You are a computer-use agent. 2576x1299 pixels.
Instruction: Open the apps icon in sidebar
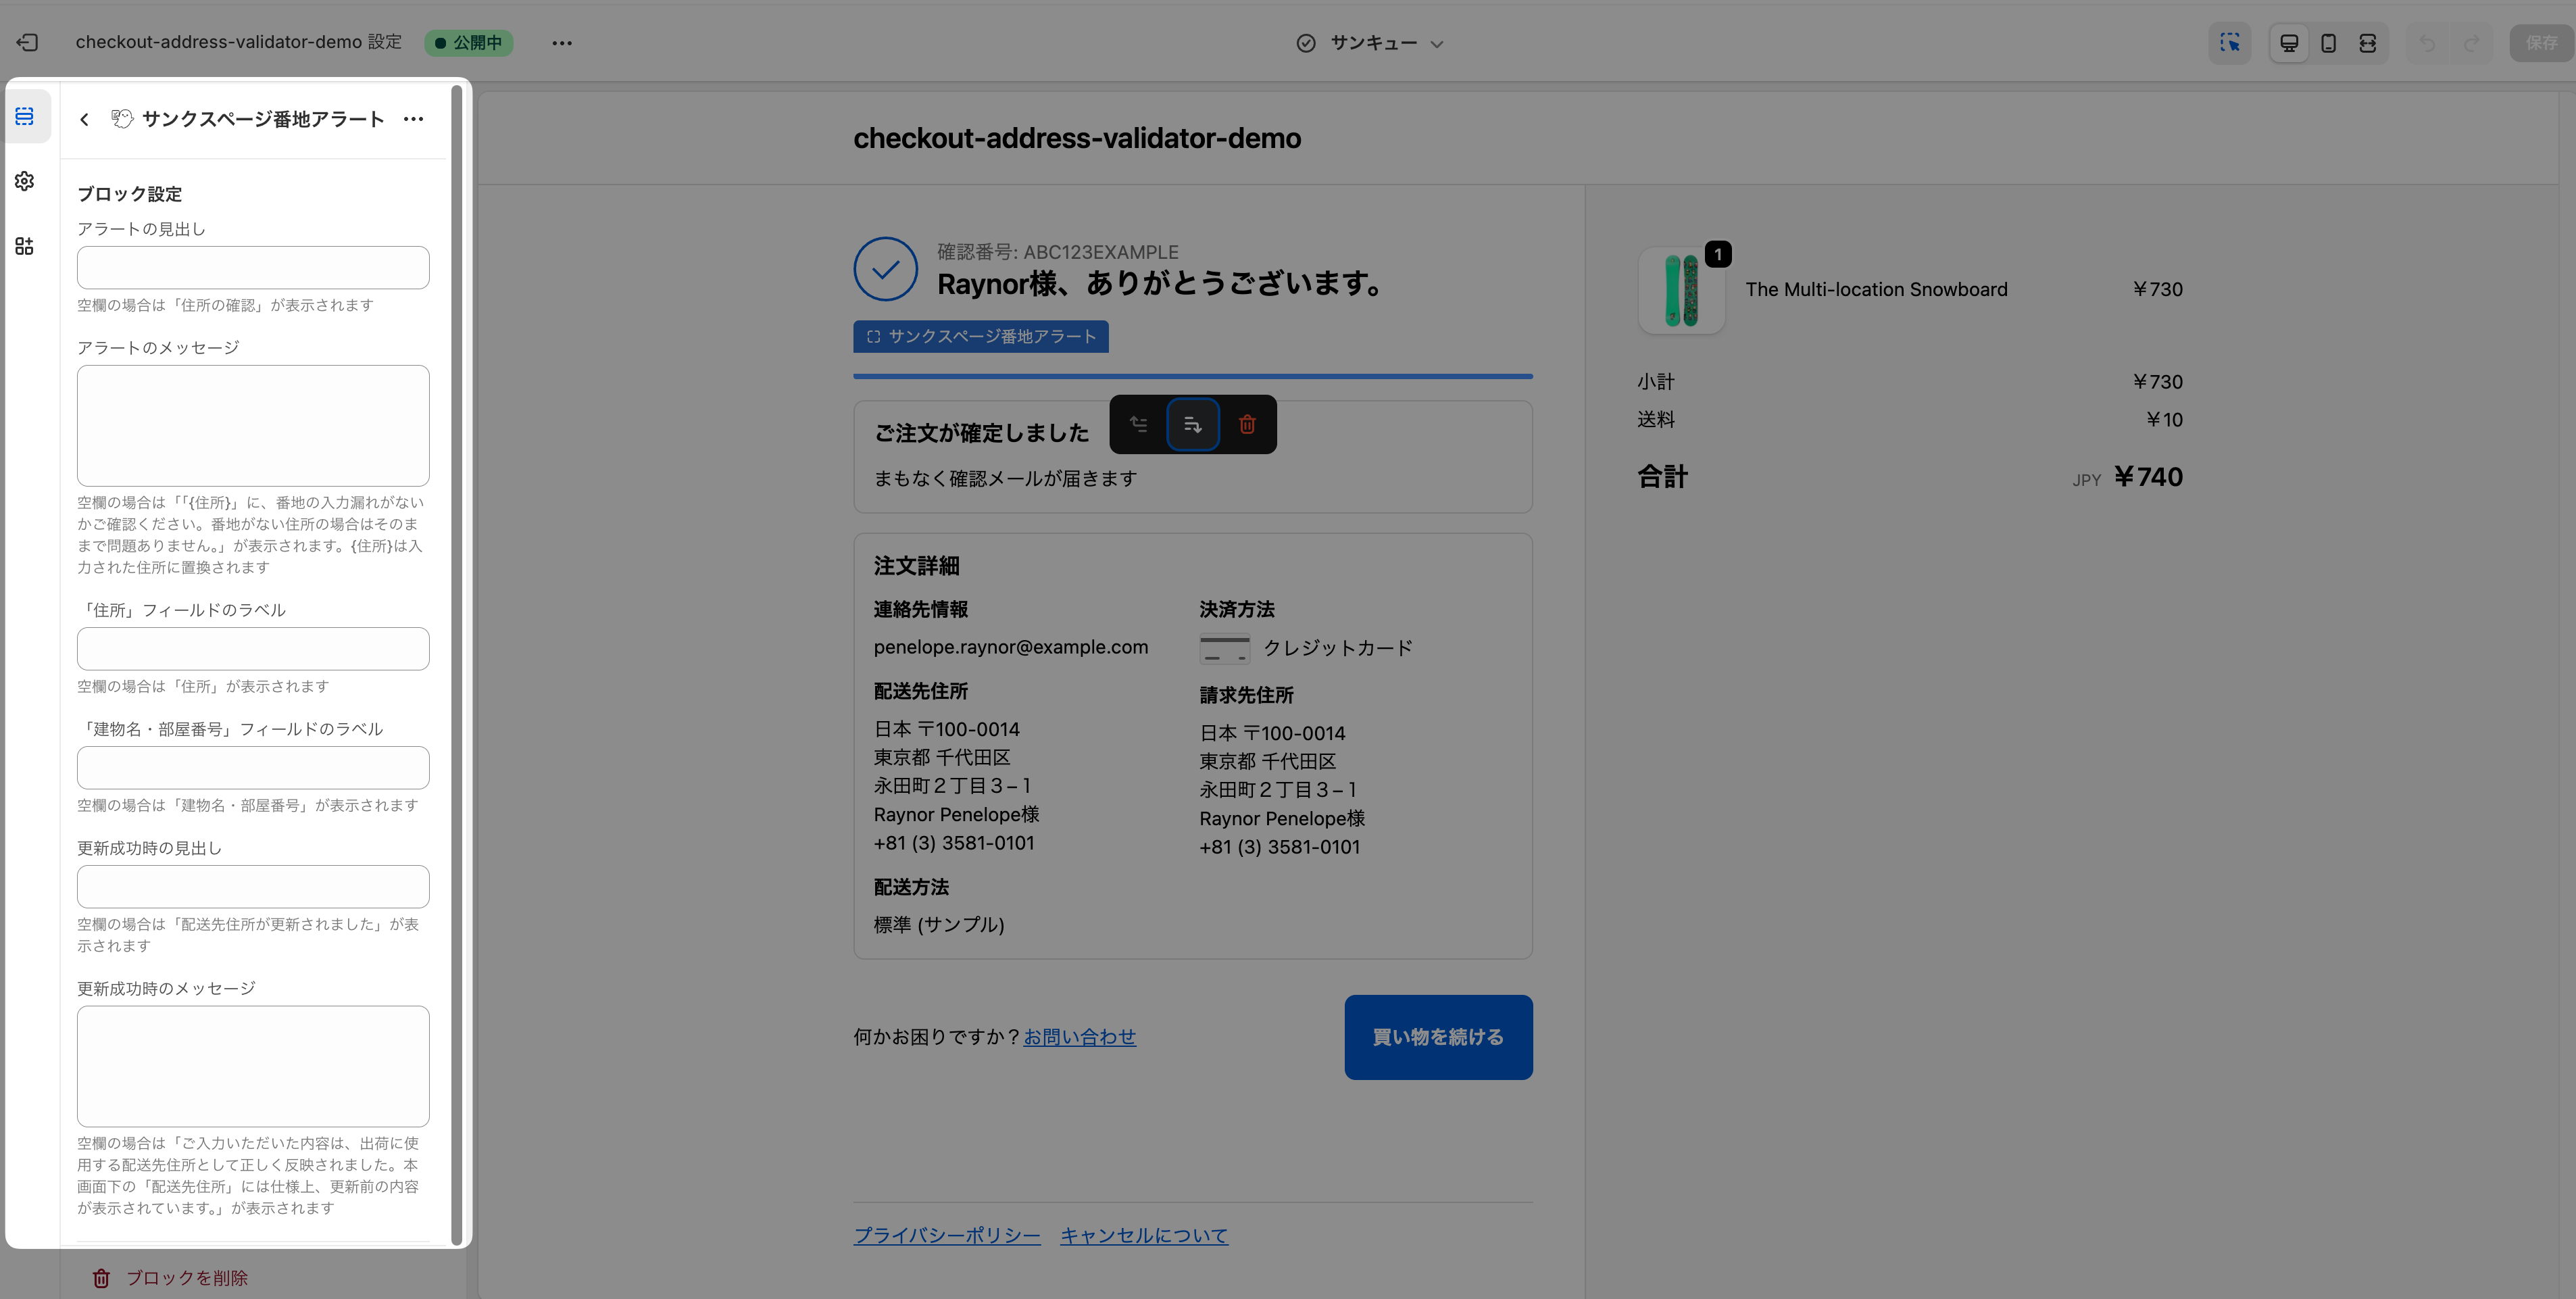(x=25, y=246)
